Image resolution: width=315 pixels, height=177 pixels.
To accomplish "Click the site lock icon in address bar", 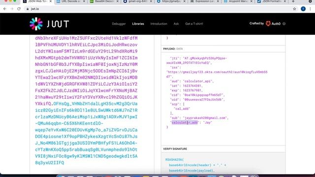I will tap(28, 9).
